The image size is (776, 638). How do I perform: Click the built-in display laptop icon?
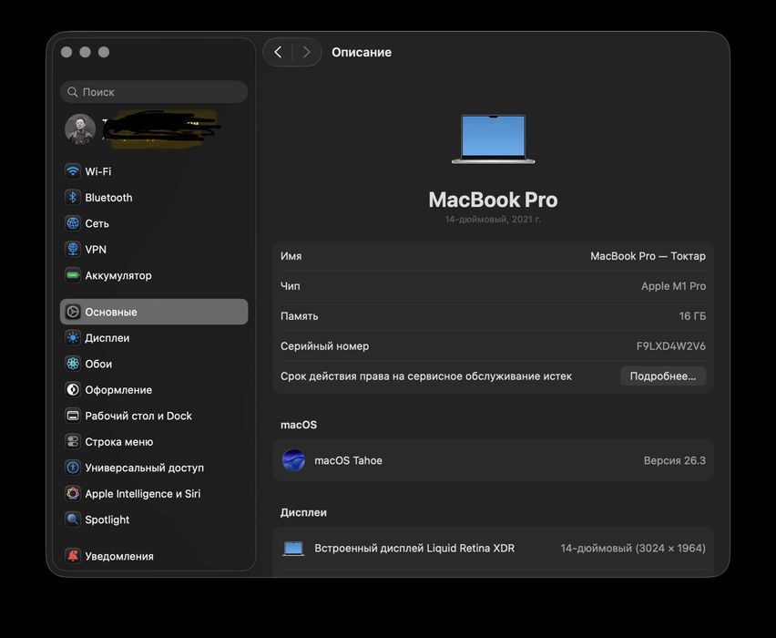(x=293, y=549)
